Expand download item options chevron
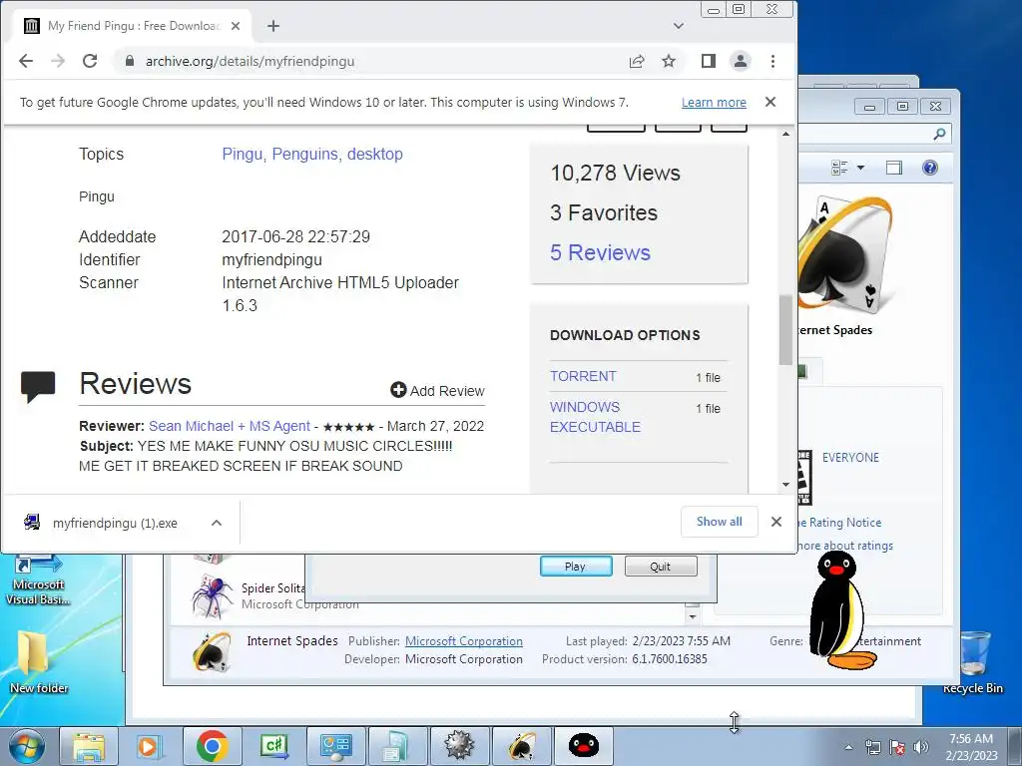1022x766 pixels. pos(217,523)
